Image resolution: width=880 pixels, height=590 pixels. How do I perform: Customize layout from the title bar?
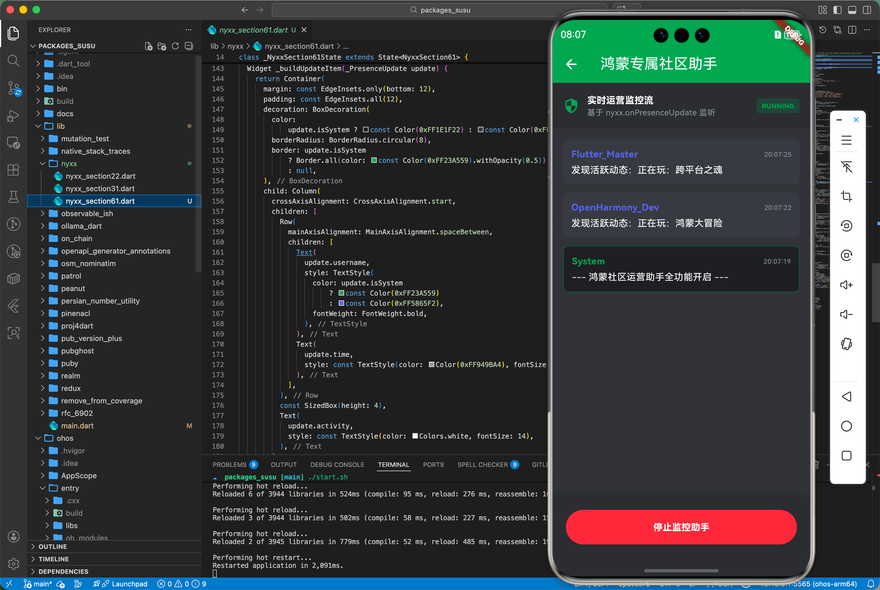click(x=822, y=10)
